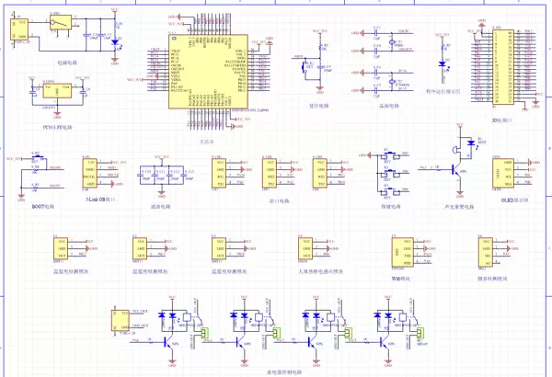Select the LED in the power circuit

click(114, 42)
